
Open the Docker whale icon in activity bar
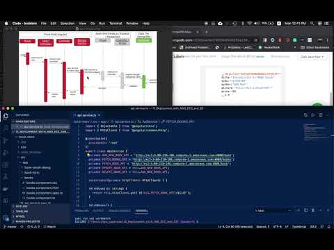click(x=6, y=189)
